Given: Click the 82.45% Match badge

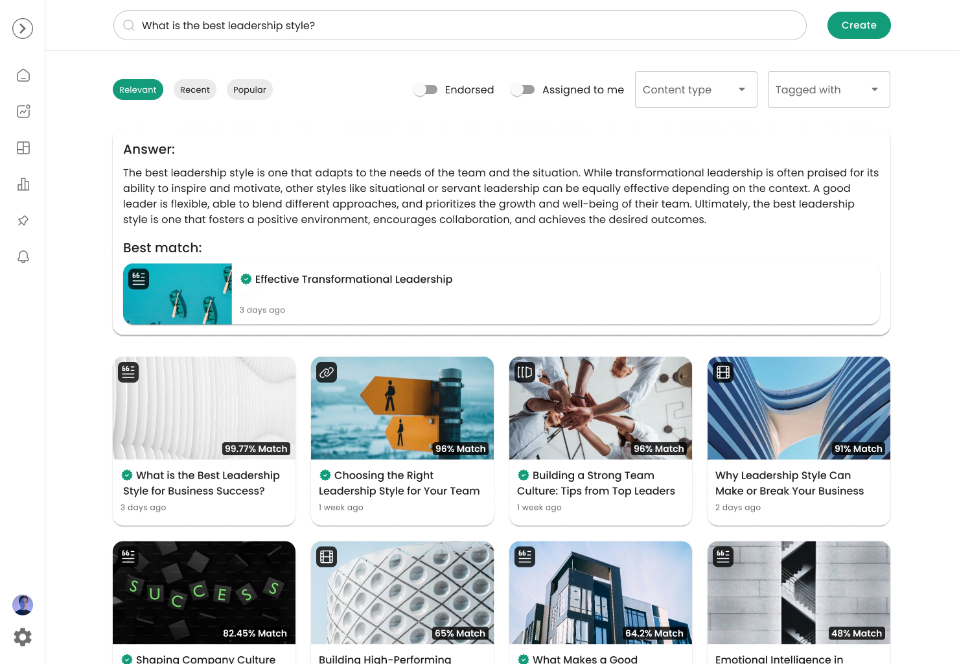Looking at the screenshot, I should (255, 634).
